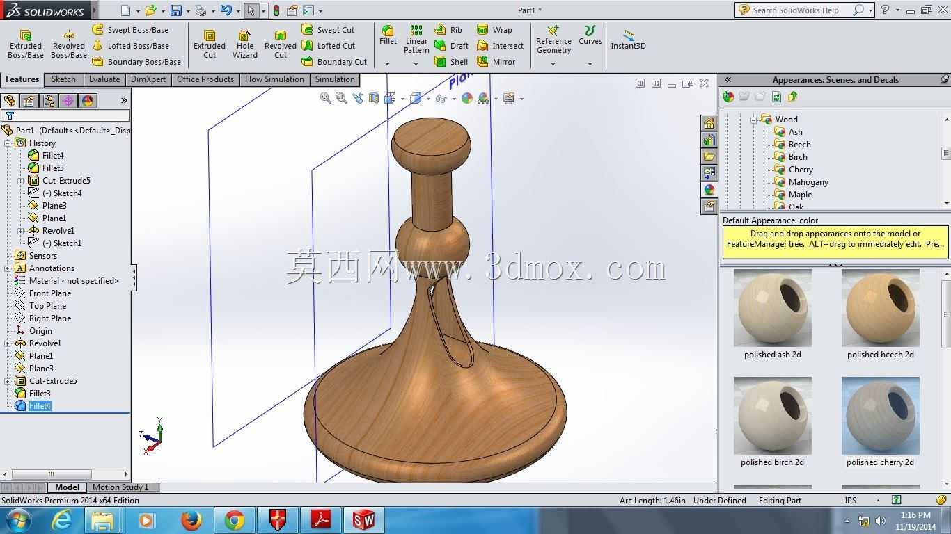Expand the FeatureManager pane with the double chevron

tap(124, 101)
